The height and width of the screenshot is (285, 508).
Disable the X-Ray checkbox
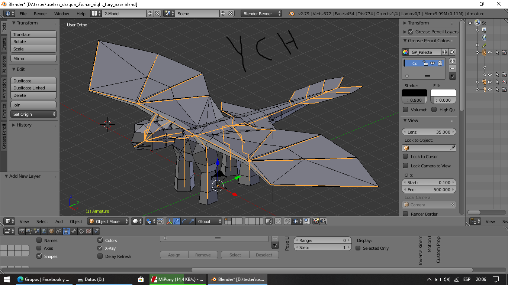pyautogui.click(x=100, y=248)
